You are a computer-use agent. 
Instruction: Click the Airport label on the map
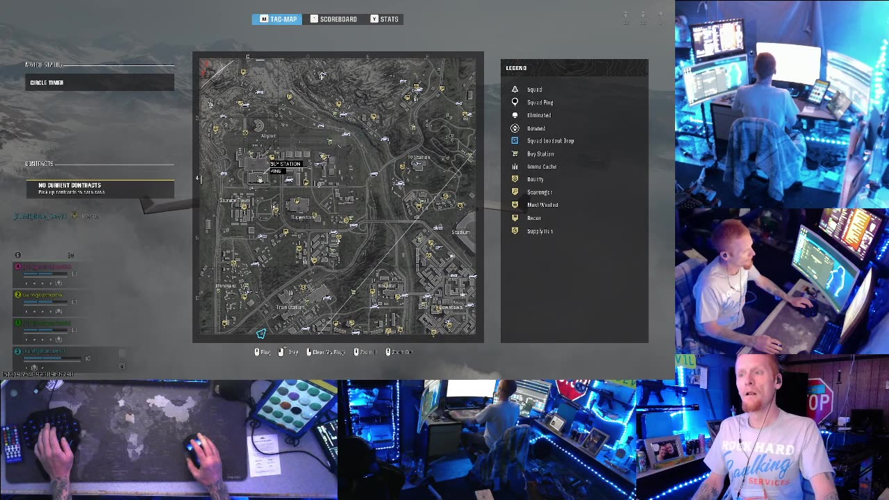tap(268, 136)
